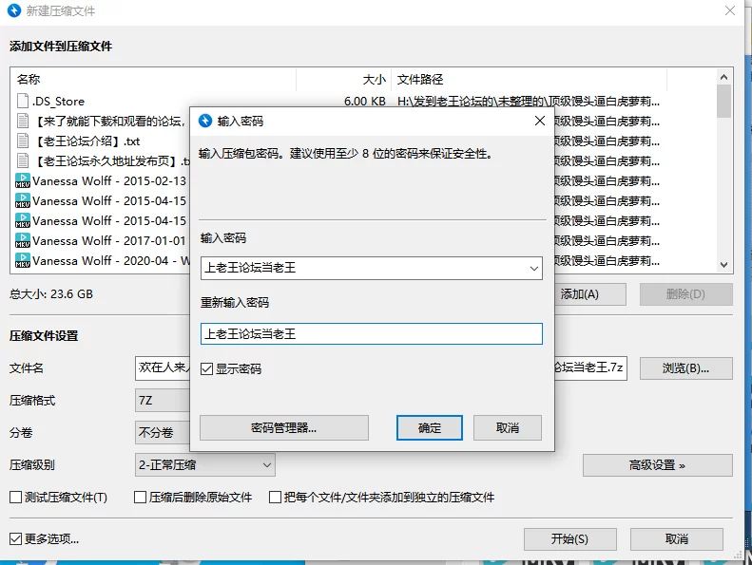
Task: Click 总大小: 23.6 GB text
Action: [51, 294]
